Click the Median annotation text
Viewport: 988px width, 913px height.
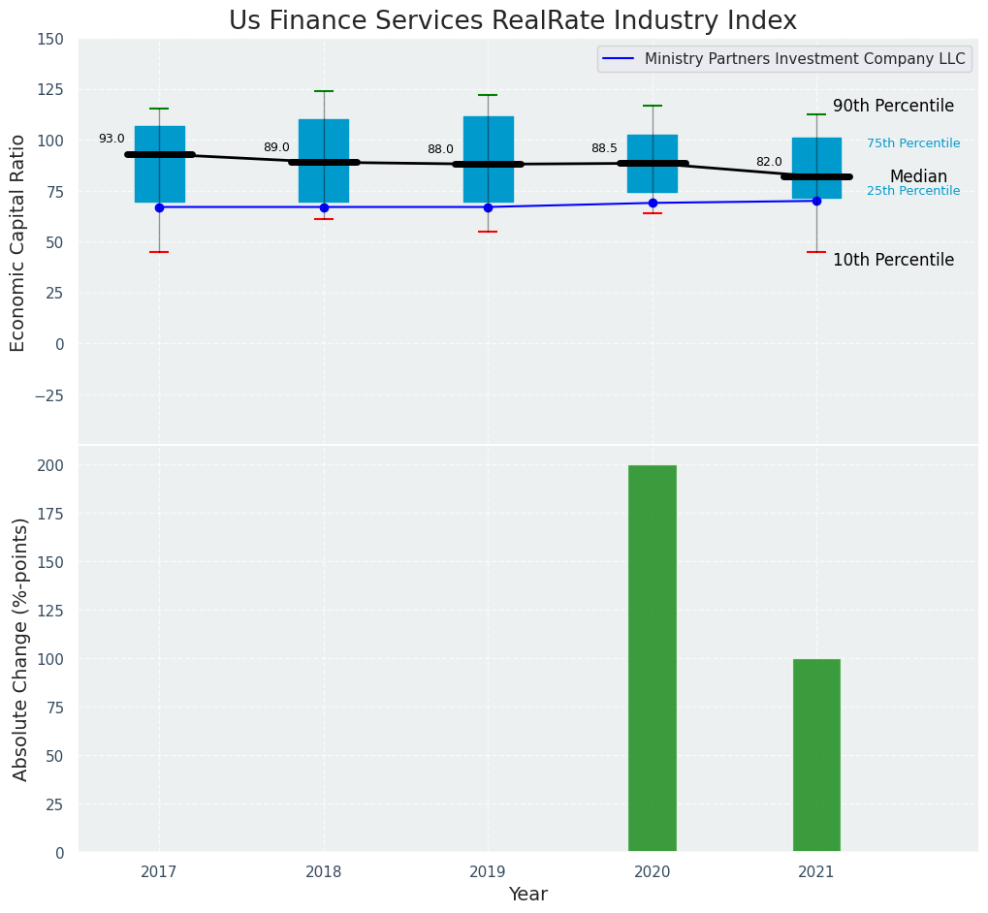918,176
